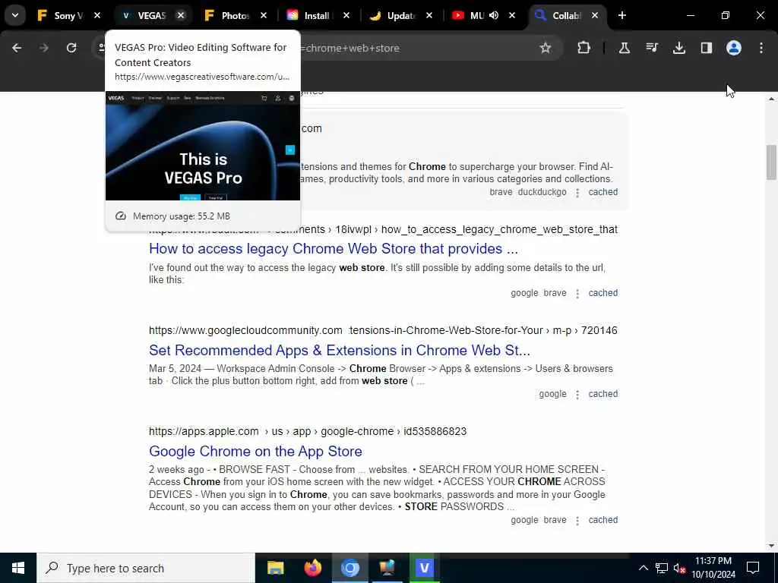Open the VEGAS V taskbar icon
This screenshot has height=583, width=778.
[424, 568]
